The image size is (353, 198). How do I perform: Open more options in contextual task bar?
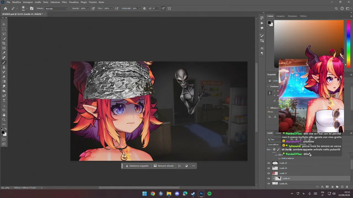(x=193, y=166)
